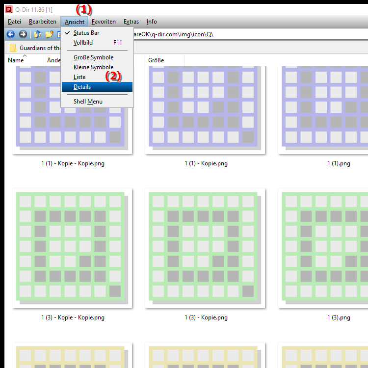Switch to Liste view
The width and height of the screenshot is (368, 368).
[x=97, y=77]
